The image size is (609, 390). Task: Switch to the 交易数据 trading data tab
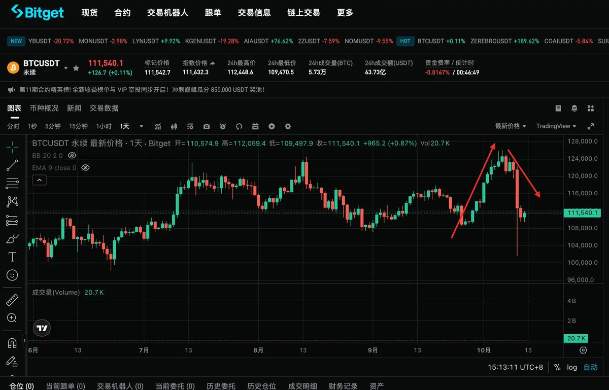[x=104, y=108]
